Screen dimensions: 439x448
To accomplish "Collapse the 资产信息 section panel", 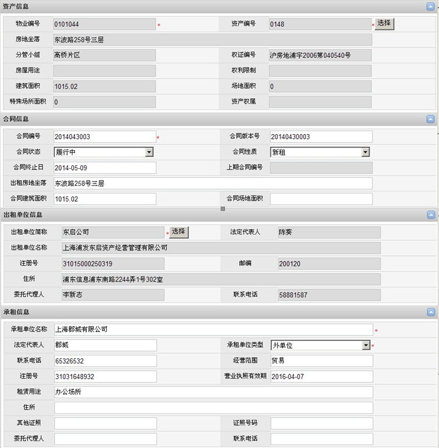I will tap(431, 7).
